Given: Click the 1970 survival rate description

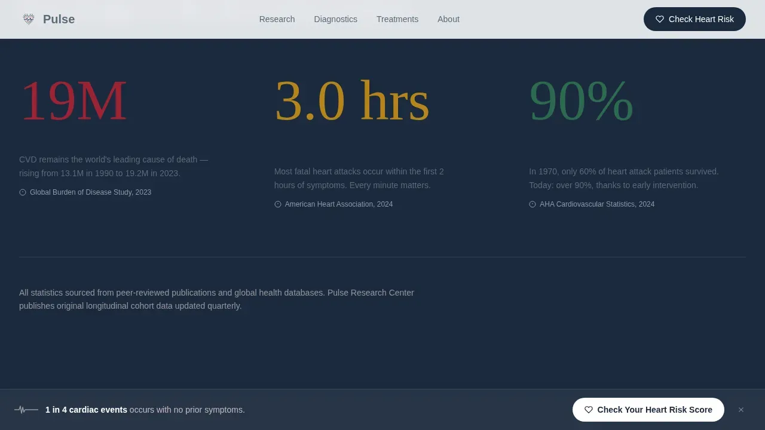Looking at the screenshot, I should [624, 179].
